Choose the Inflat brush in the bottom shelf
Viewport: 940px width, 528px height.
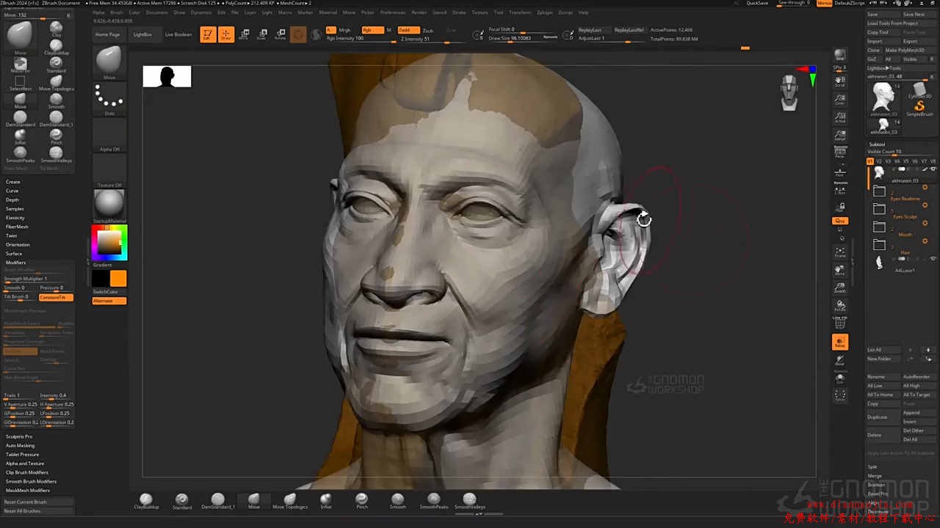click(326, 500)
